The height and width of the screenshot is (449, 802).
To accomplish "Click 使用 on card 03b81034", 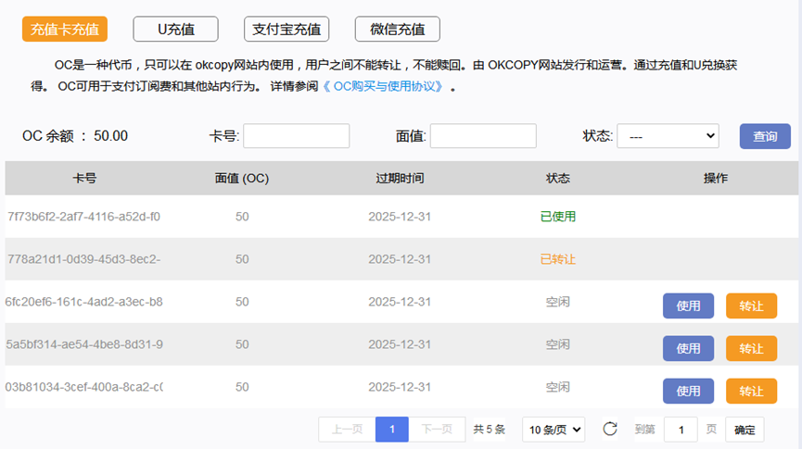I will click(688, 391).
